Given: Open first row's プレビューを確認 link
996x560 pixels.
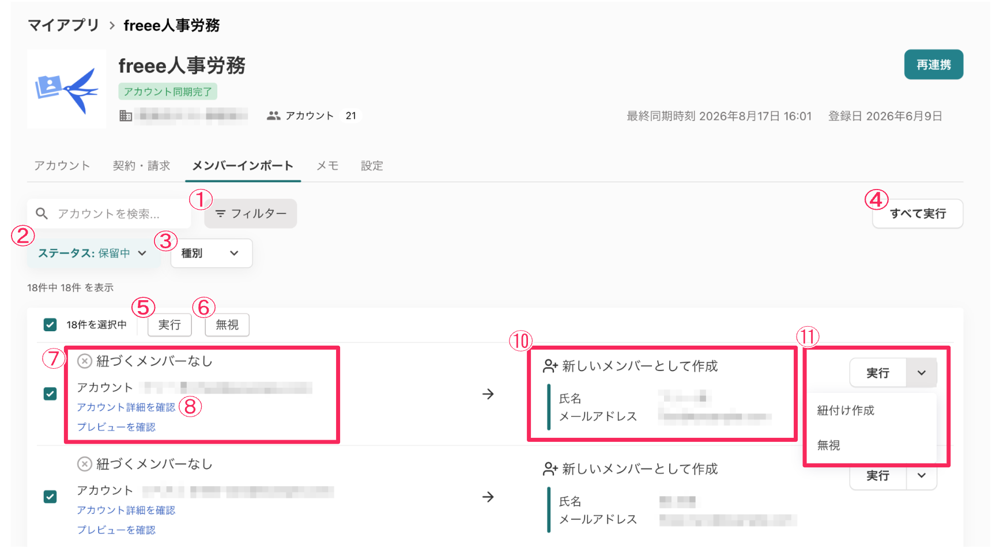Looking at the screenshot, I should click(x=116, y=427).
